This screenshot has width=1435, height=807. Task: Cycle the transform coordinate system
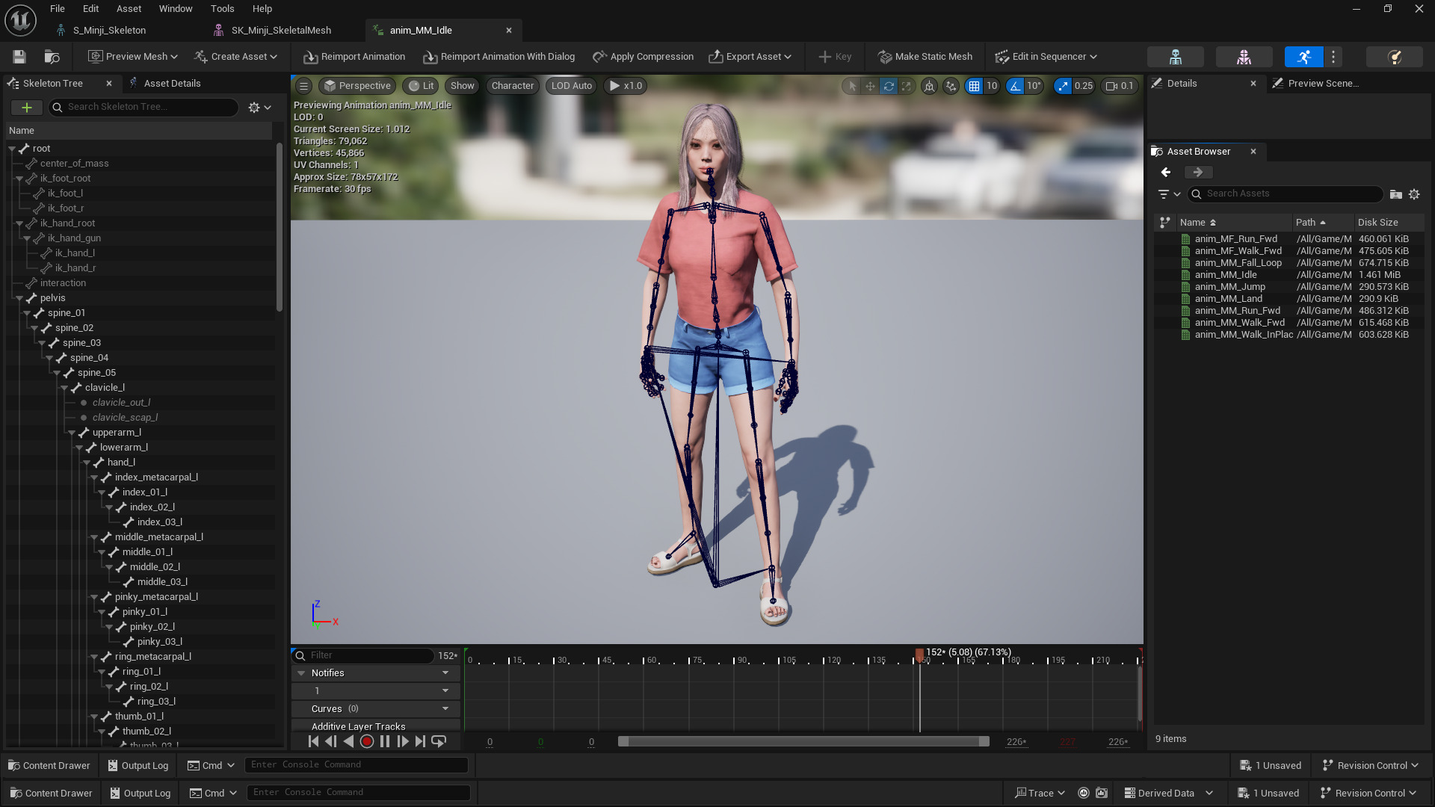(929, 86)
